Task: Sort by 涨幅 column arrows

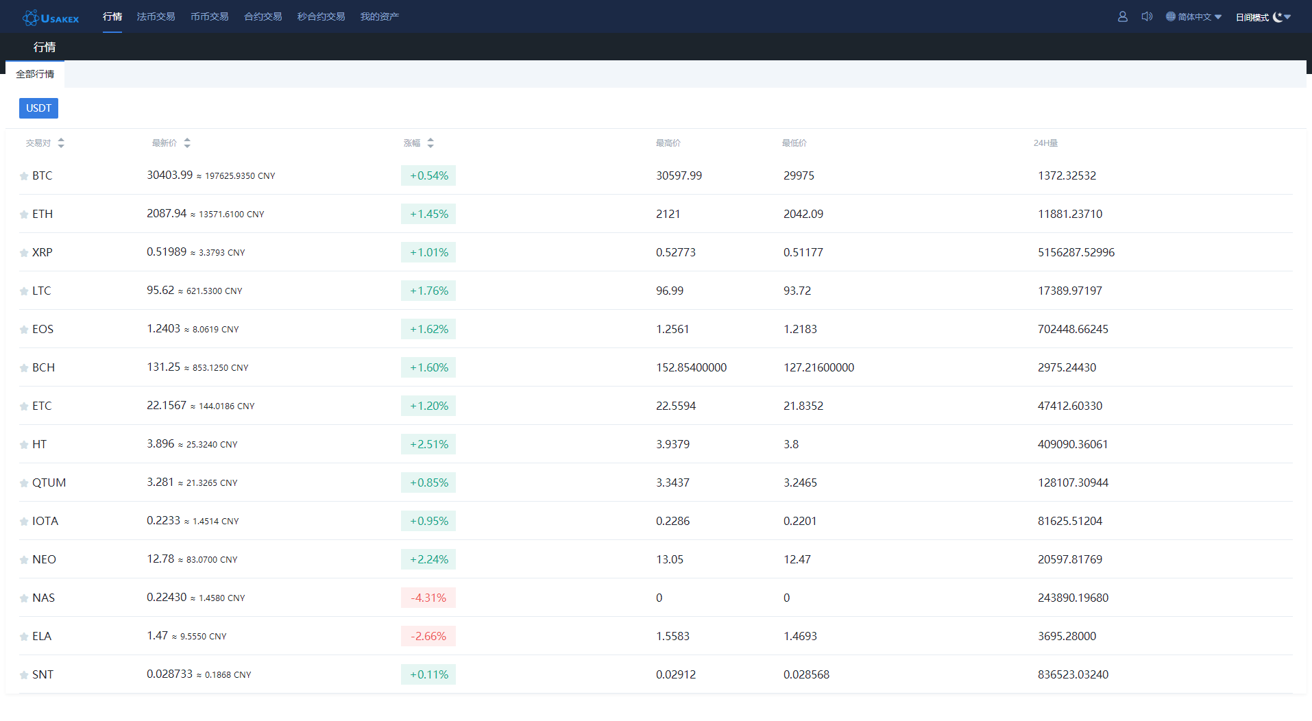Action: 430,143
